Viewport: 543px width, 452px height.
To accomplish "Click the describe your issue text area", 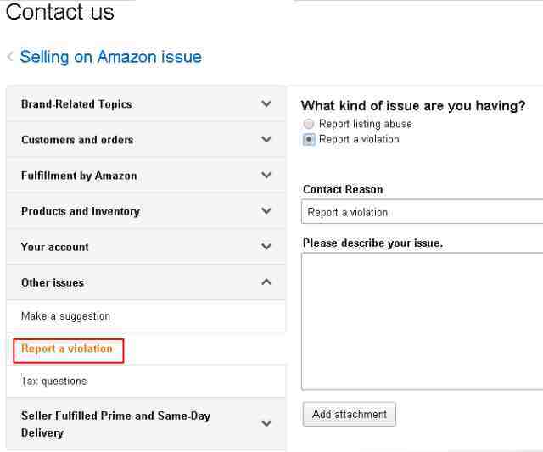I will 422,321.
